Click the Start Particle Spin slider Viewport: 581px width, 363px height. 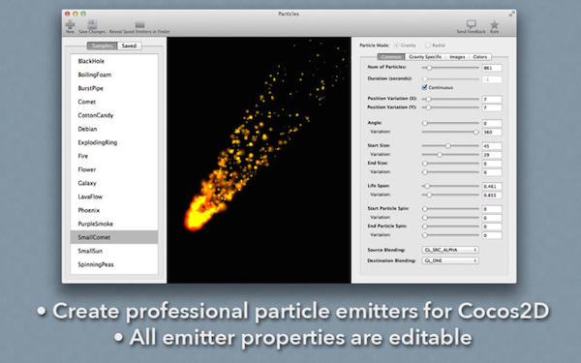(450, 209)
